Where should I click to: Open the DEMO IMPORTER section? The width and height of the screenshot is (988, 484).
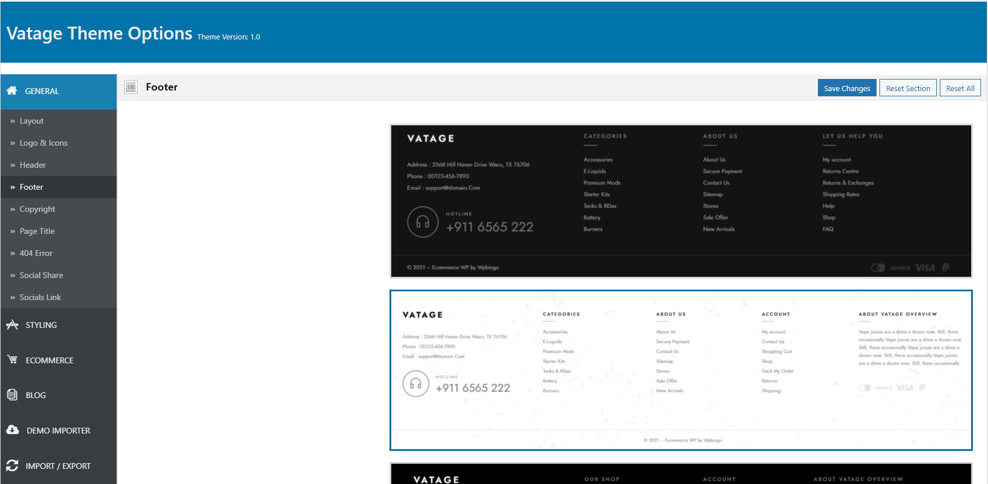[x=59, y=431]
